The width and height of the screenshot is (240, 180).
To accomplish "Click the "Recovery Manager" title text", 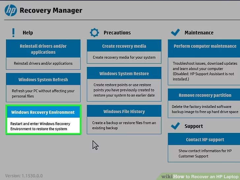I will coord(51,11).
